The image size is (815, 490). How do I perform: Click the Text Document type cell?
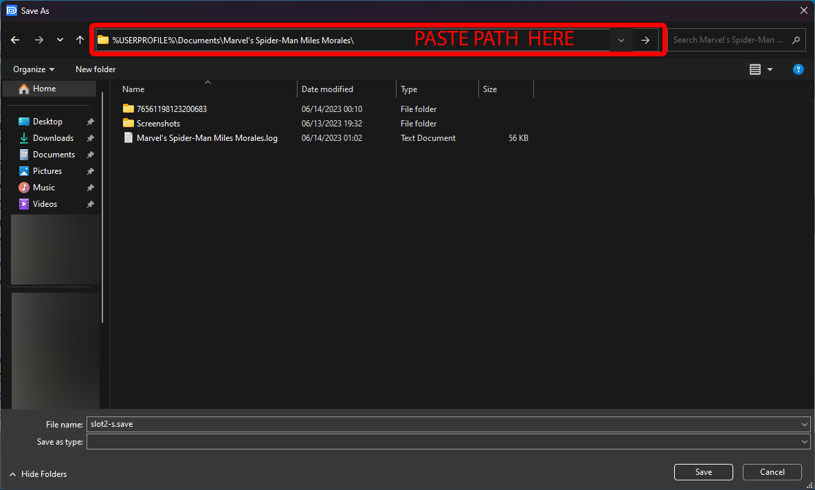click(x=427, y=138)
